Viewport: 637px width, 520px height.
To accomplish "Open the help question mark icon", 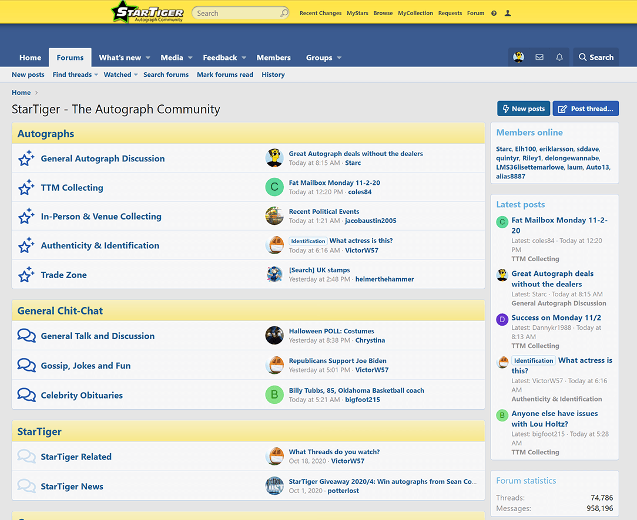I will tap(494, 13).
